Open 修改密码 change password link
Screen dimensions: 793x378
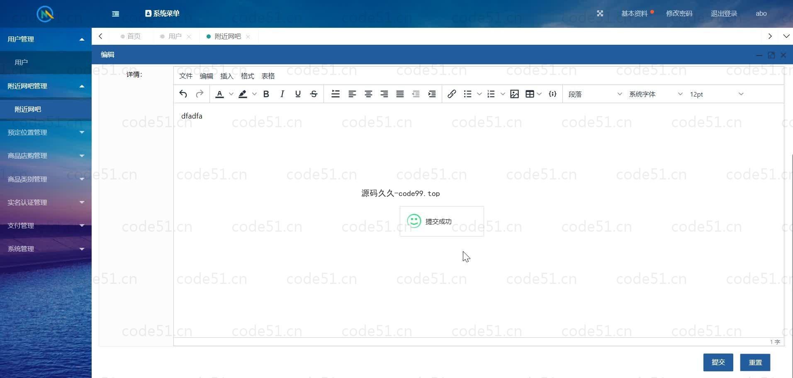pyautogui.click(x=679, y=13)
